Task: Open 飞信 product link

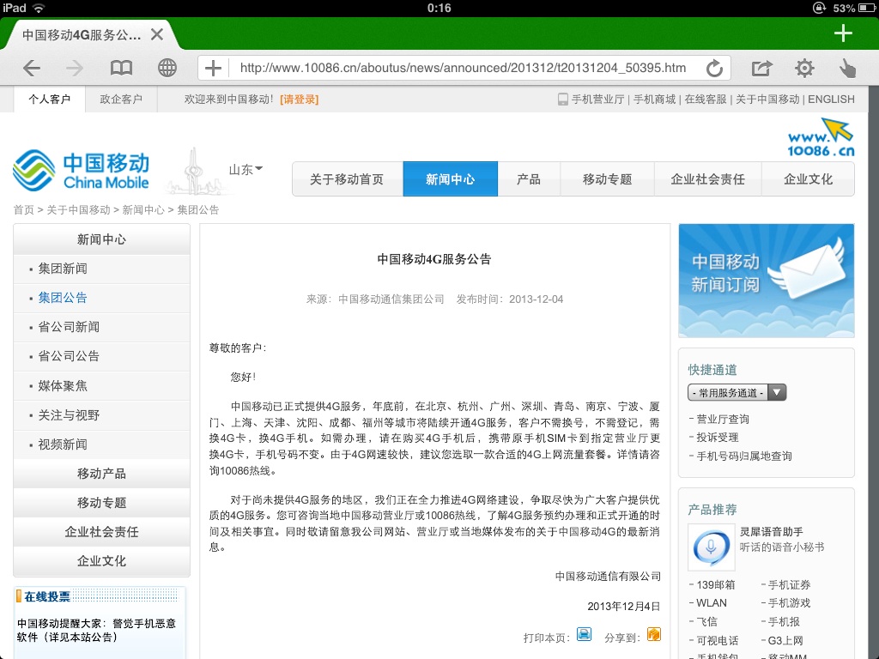Action: [707, 621]
